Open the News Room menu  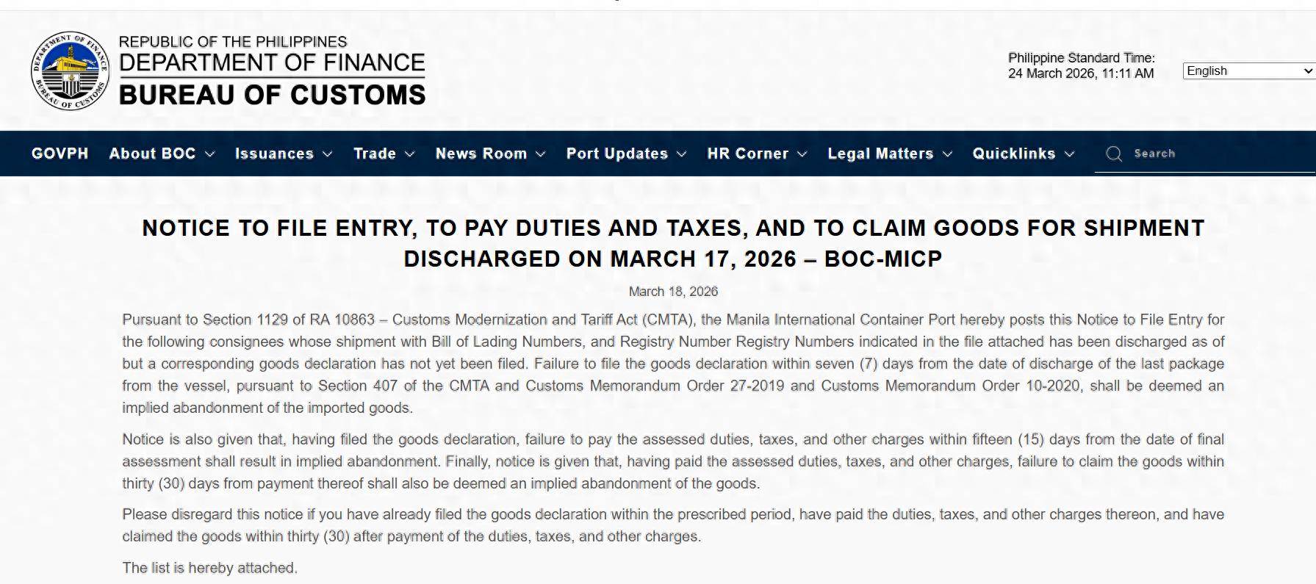pyautogui.click(x=481, y=154)
